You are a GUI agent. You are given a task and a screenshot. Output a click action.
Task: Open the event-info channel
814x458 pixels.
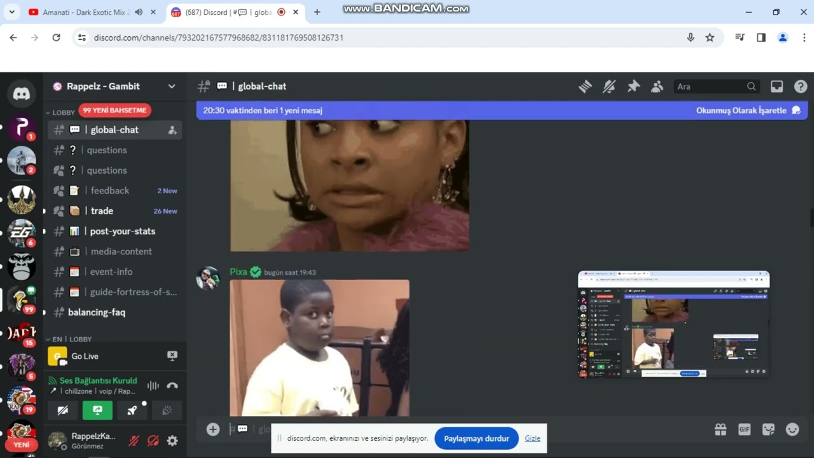[x=114, y=272]
